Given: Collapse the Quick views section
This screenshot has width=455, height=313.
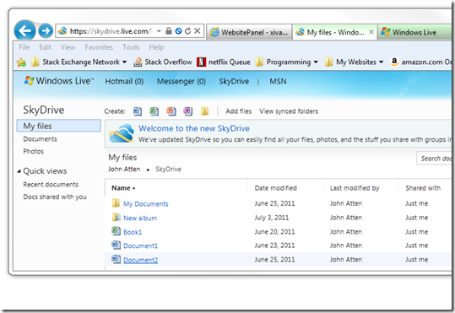Looking at the screenshot, I should [19, 171].
